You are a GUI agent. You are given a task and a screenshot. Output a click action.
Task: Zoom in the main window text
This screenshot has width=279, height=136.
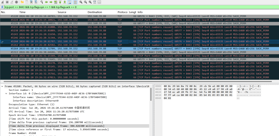pyautogui.click(x=81, y=2)
